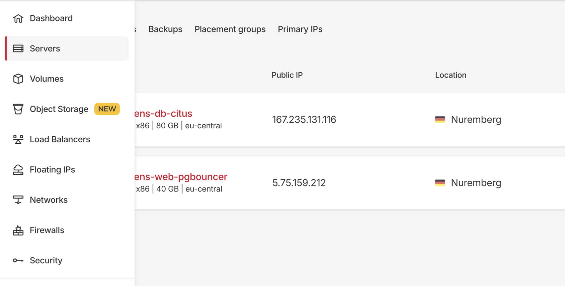Screen dimensions: 565x286
Task: Open the Backups tab
Action: tap(165, 29)
